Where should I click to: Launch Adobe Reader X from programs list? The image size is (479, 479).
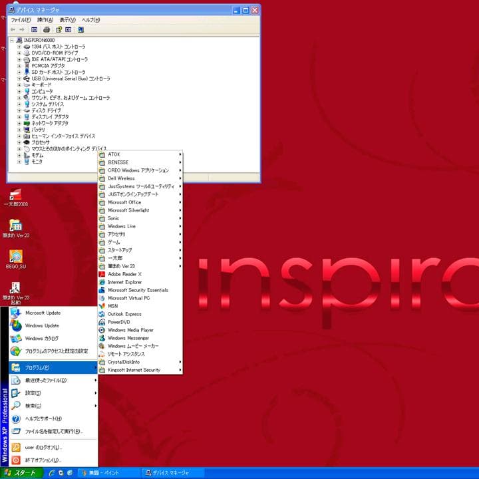click(124, 274)
